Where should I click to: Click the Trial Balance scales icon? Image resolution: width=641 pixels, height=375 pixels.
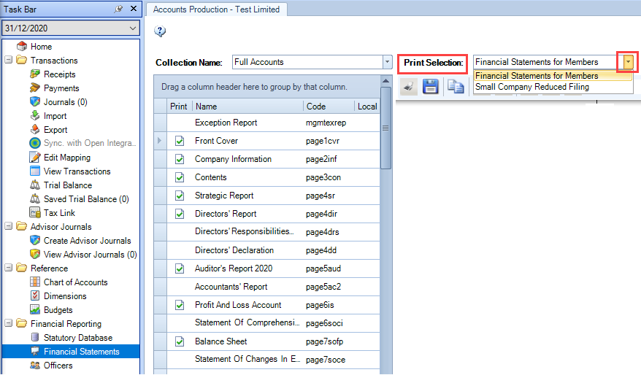click(35, 185)
